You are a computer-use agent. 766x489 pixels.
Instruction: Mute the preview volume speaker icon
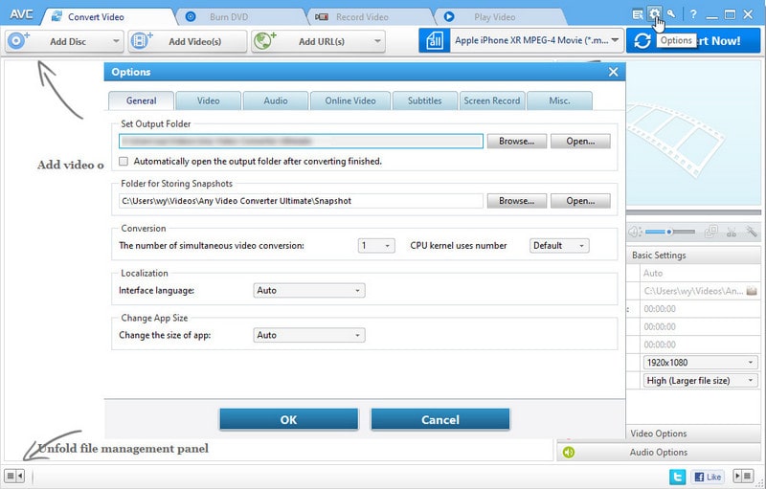pos(635,232)
